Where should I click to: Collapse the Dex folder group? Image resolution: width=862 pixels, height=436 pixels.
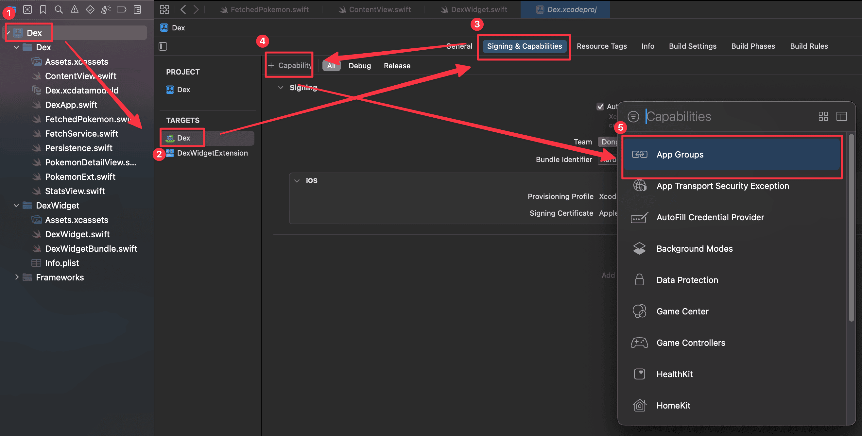click(x=16, y=47)
